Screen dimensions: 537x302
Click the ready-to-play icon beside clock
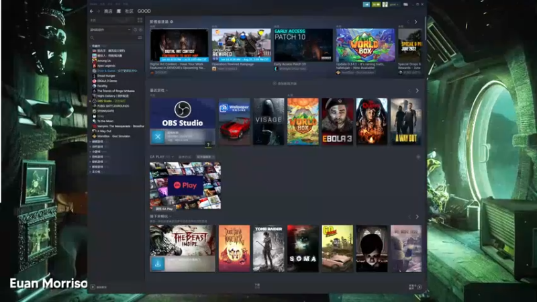point(140,30)
